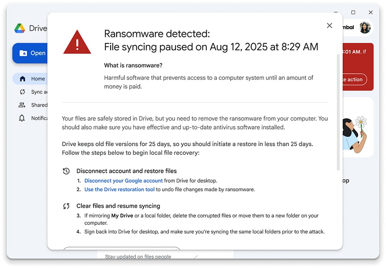Dismiss the ransomware detected dialog
This screenshot has width=386, height=268.
329,25
